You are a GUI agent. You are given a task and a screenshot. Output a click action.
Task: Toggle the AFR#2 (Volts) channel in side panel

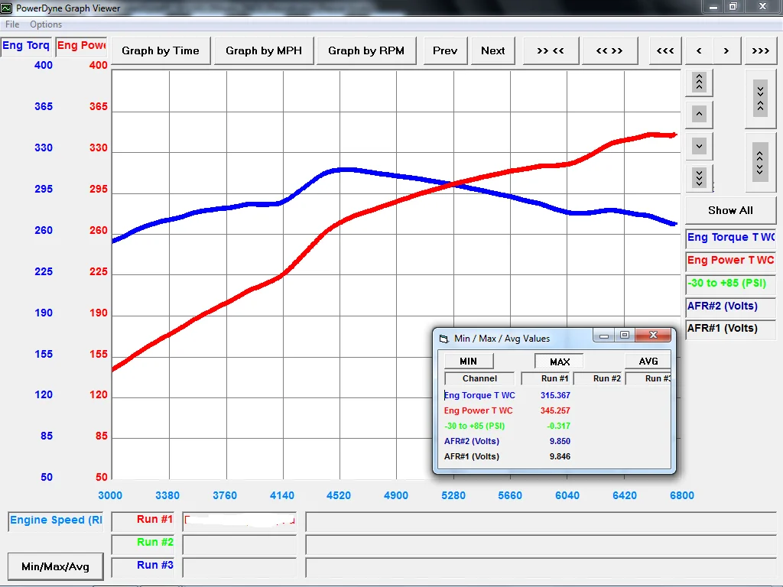pyautogui.click(x=730, y=306)
